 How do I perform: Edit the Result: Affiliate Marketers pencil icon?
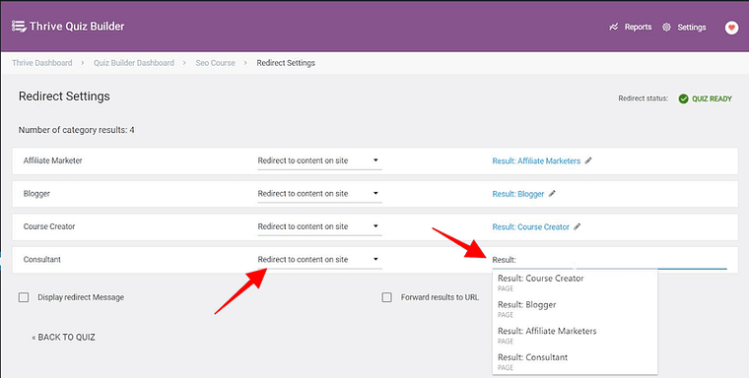(588, 160)
